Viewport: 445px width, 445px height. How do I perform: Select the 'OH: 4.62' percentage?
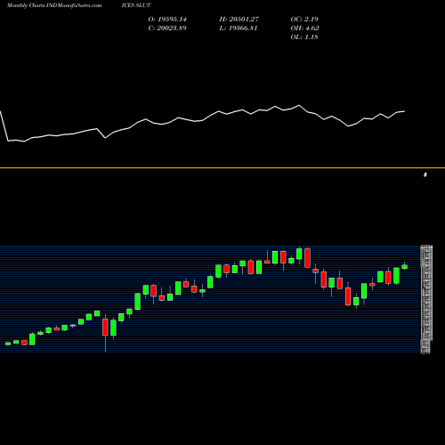[304, 28]
